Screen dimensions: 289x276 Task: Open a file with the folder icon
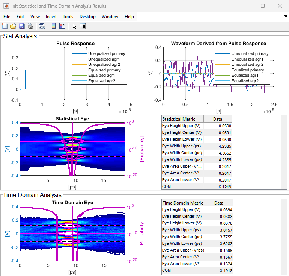13,26
